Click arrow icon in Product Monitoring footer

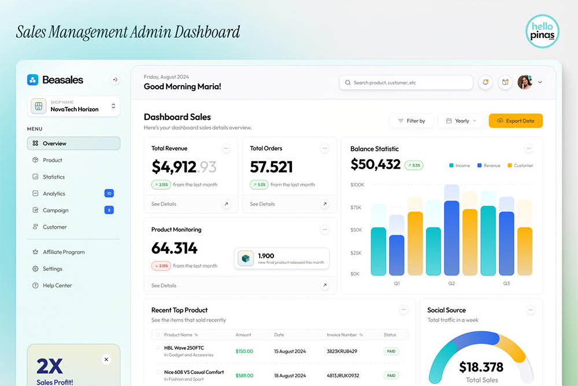point(325,285)
